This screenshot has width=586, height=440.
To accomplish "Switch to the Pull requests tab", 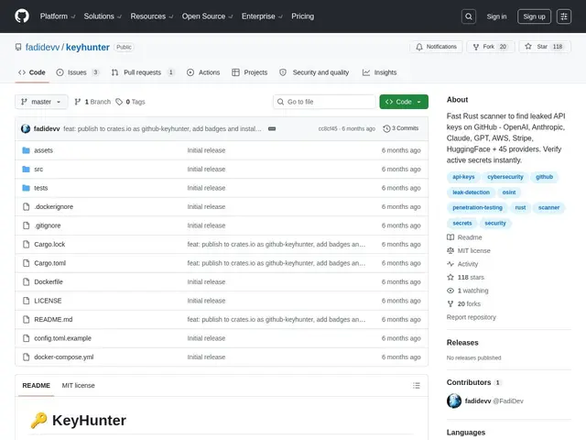I will click(x=143, y=72).
